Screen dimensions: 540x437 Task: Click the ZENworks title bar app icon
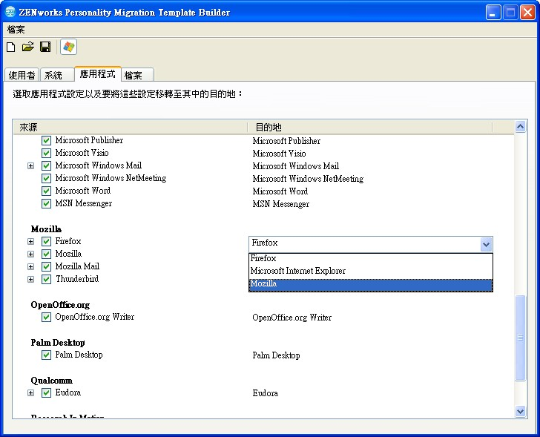click(x=10, y=12)
